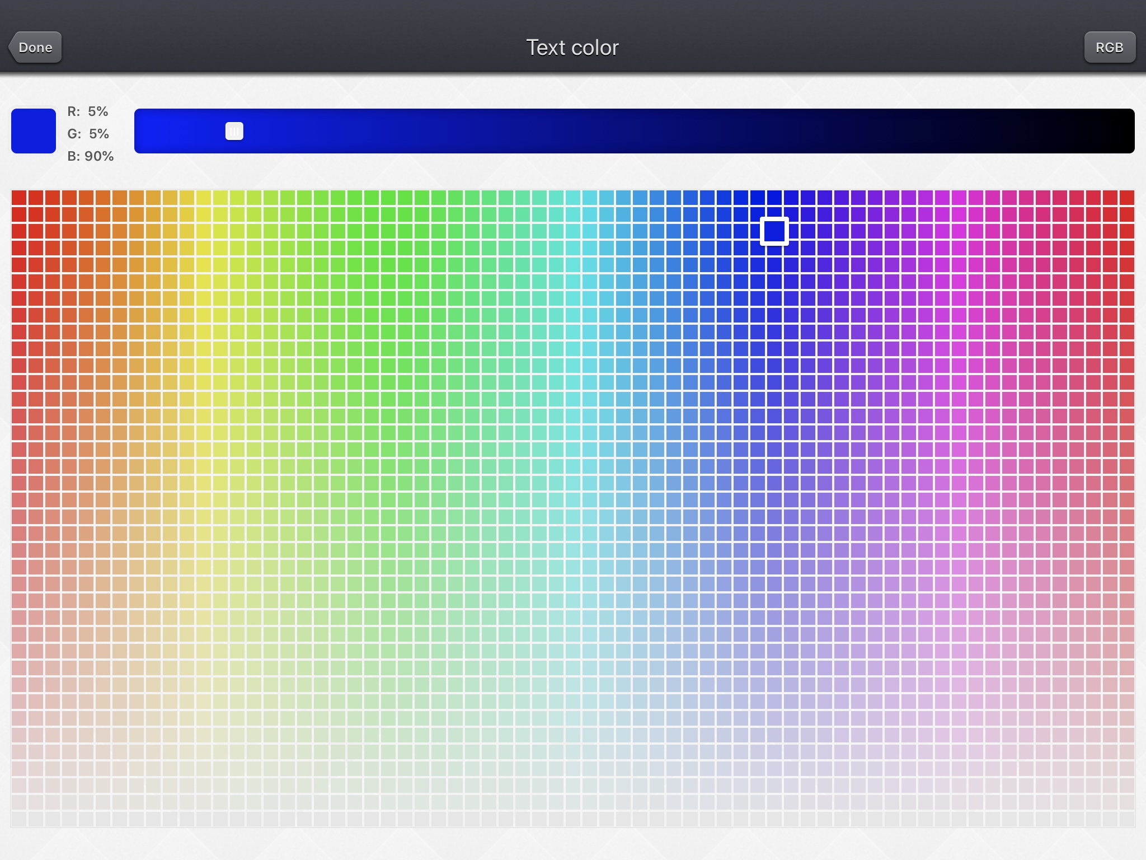This screenshot has width=1146, height=860.
Task: Click the bright blue start of brightness bar
Action: (x=147, y=131)
